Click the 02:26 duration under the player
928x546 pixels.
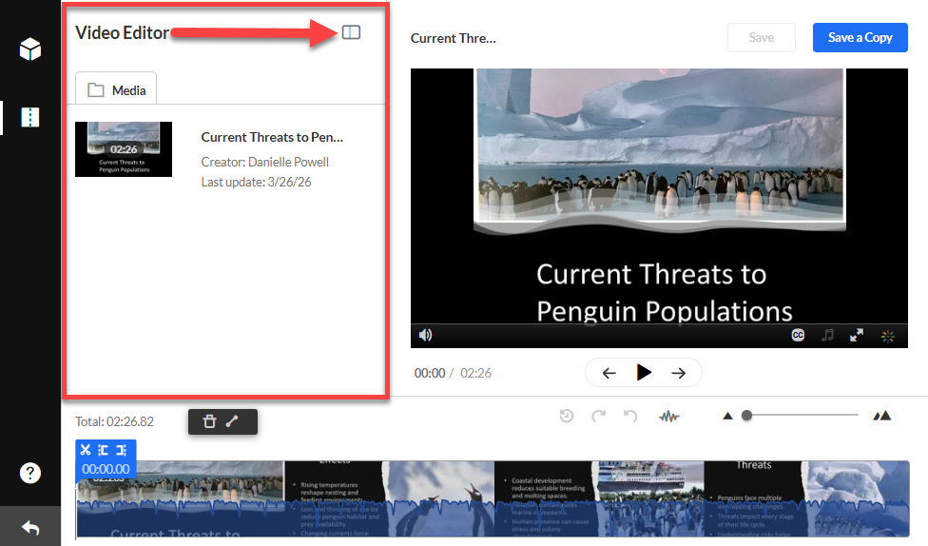click(475, 373)
